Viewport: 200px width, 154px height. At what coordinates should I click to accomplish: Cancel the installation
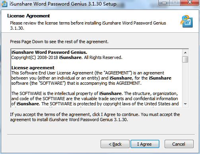(179, 144)
